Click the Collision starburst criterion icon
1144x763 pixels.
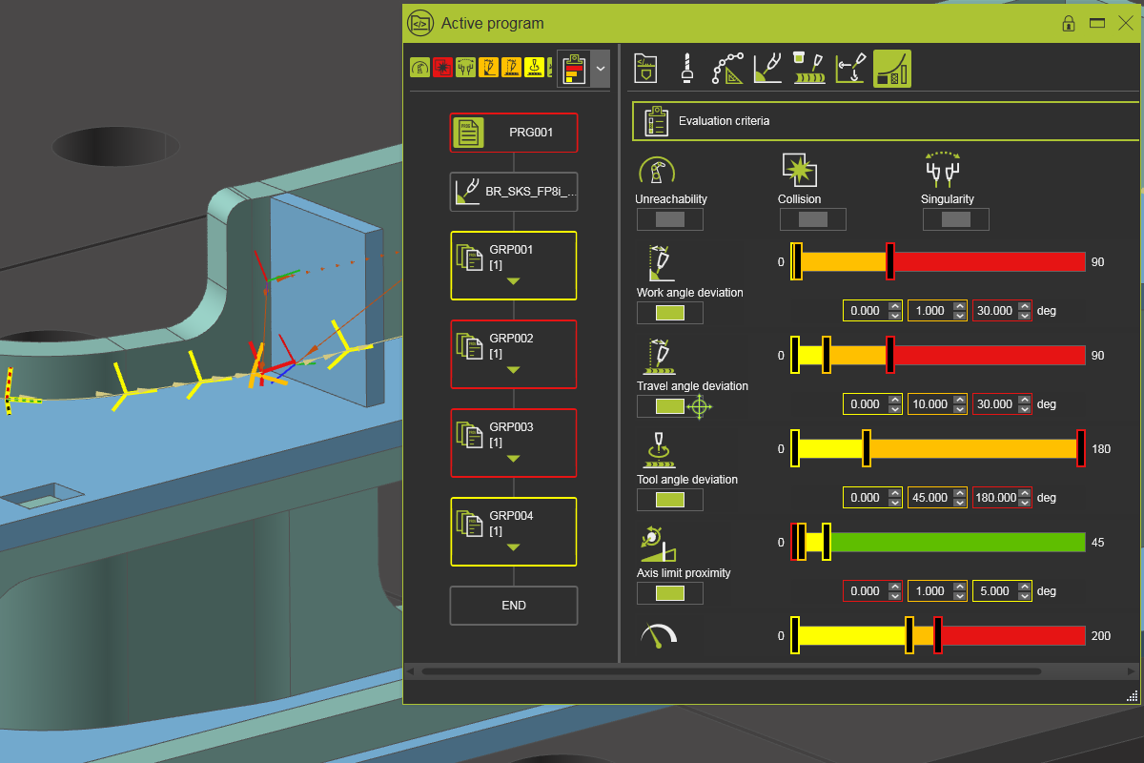pyautogui.click(x=799, y=169)
